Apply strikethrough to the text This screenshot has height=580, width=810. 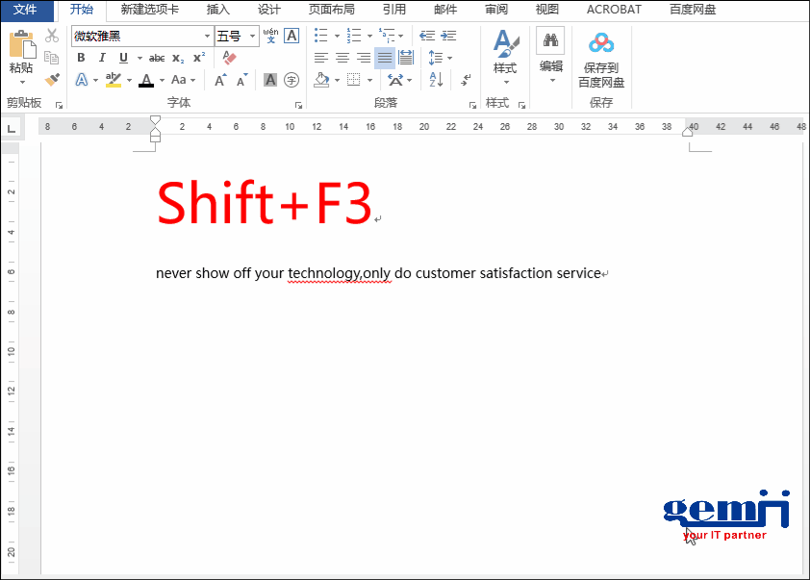pos(156,57)
